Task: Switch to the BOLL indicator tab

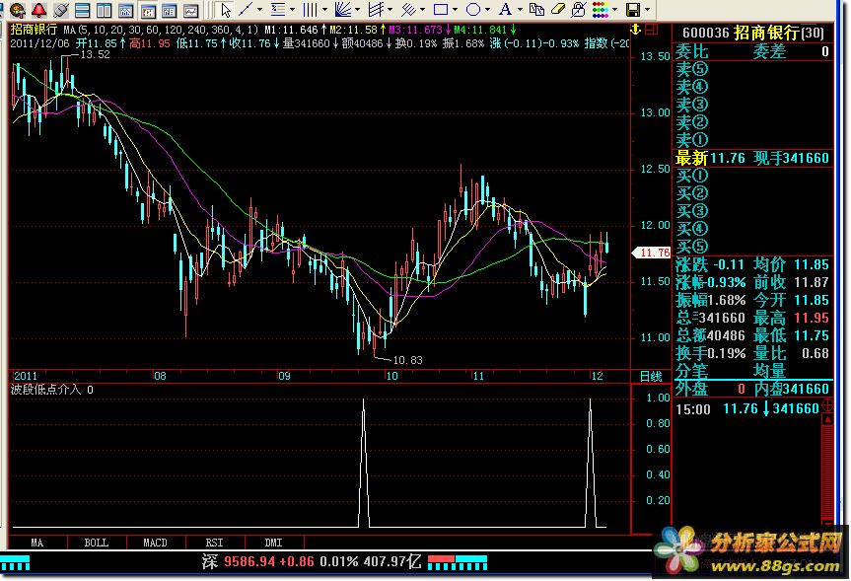Action: click(x=97, y=543)
